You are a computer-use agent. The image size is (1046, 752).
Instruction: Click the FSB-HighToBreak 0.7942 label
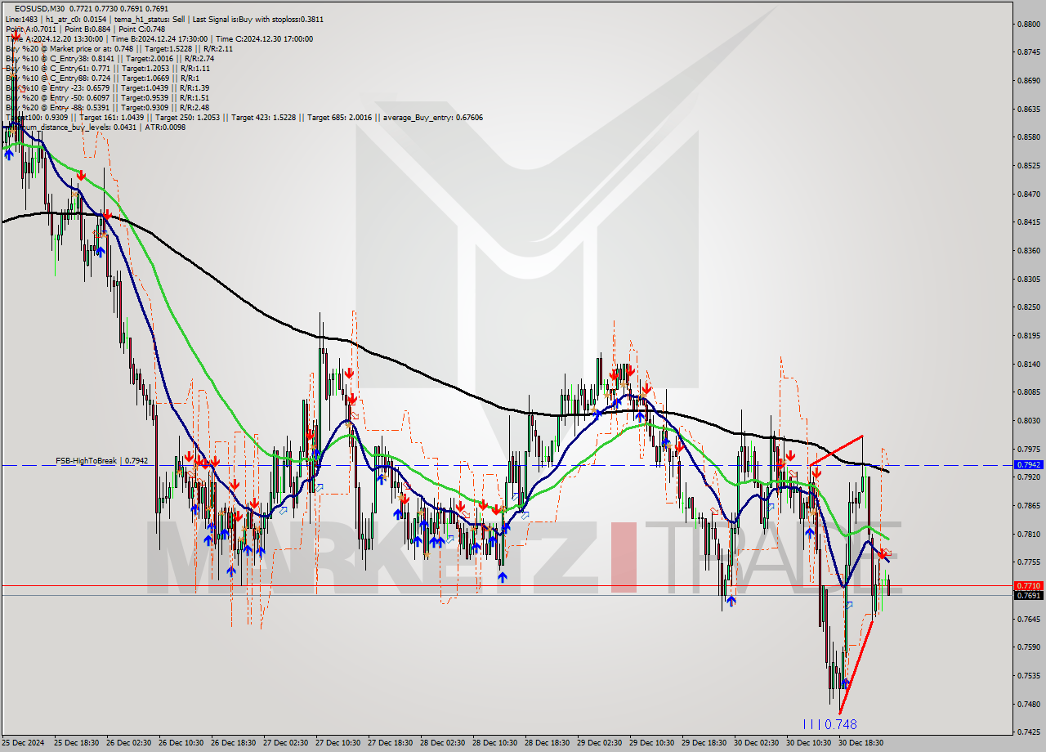[x=102, y=461]
